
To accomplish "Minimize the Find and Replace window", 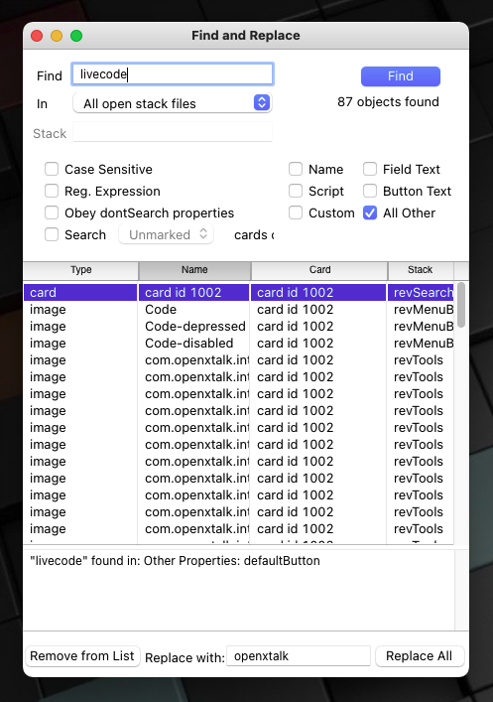I will point(57,36).
